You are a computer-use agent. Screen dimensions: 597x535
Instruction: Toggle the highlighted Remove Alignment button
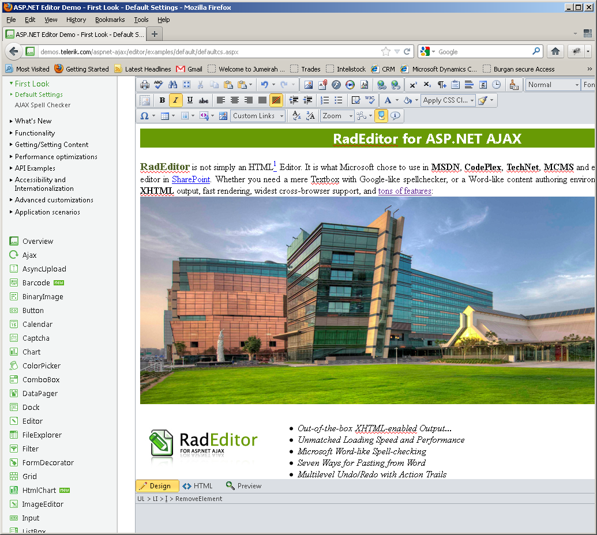click(x=276, y=100)
